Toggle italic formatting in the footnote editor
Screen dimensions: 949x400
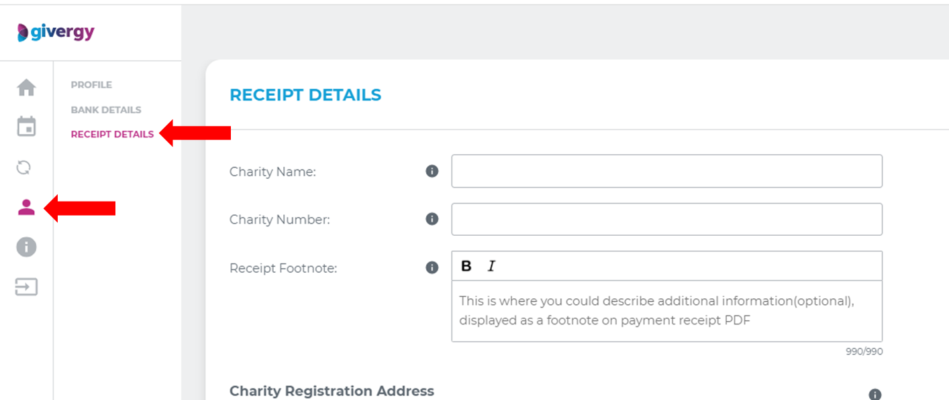[492, 265]
